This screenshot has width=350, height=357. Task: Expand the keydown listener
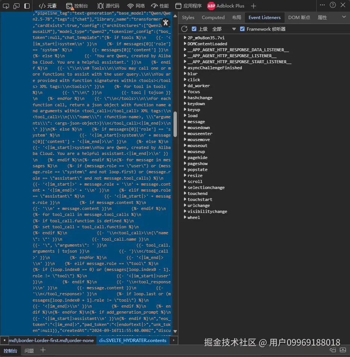(185, 103)
